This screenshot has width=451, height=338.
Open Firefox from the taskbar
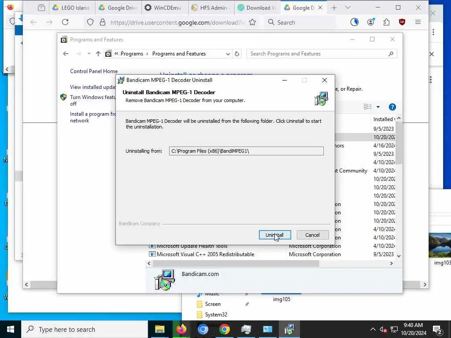(181, 329)
